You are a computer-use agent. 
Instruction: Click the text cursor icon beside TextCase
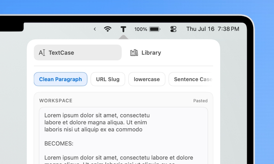42,53
